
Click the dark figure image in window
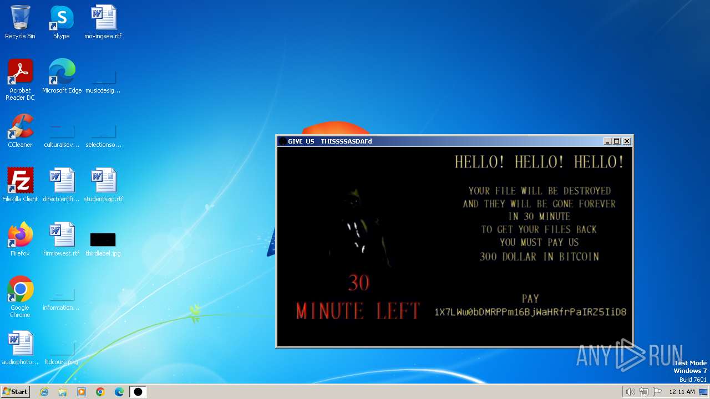pyautogui.click(x=359, y=227)
